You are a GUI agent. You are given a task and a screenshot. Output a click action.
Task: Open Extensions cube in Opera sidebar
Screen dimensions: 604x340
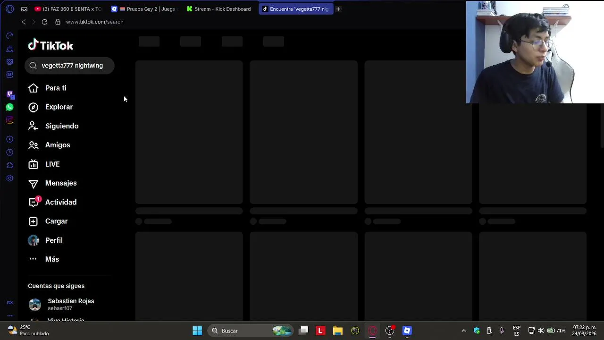[x=9, y=165]
